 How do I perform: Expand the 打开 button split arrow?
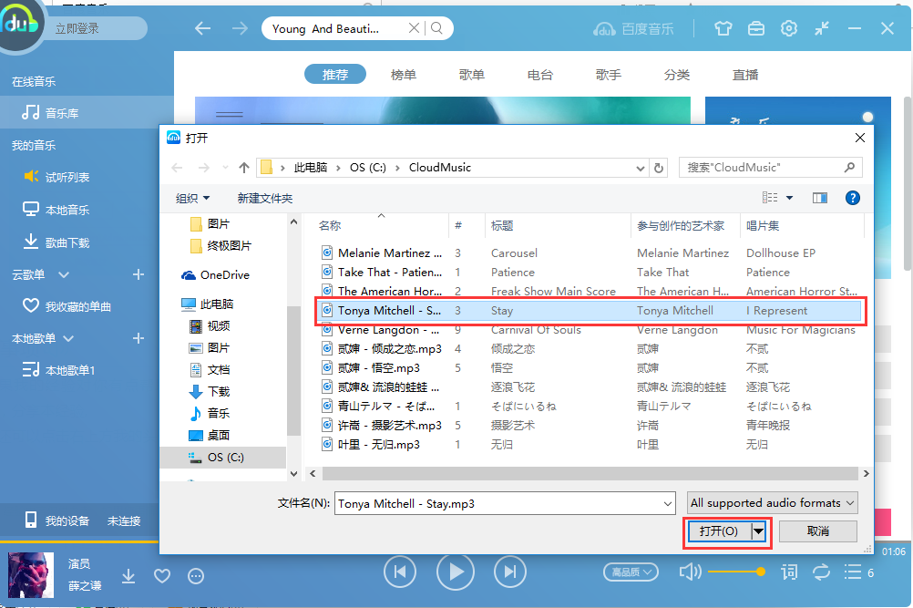pos(758,531)
